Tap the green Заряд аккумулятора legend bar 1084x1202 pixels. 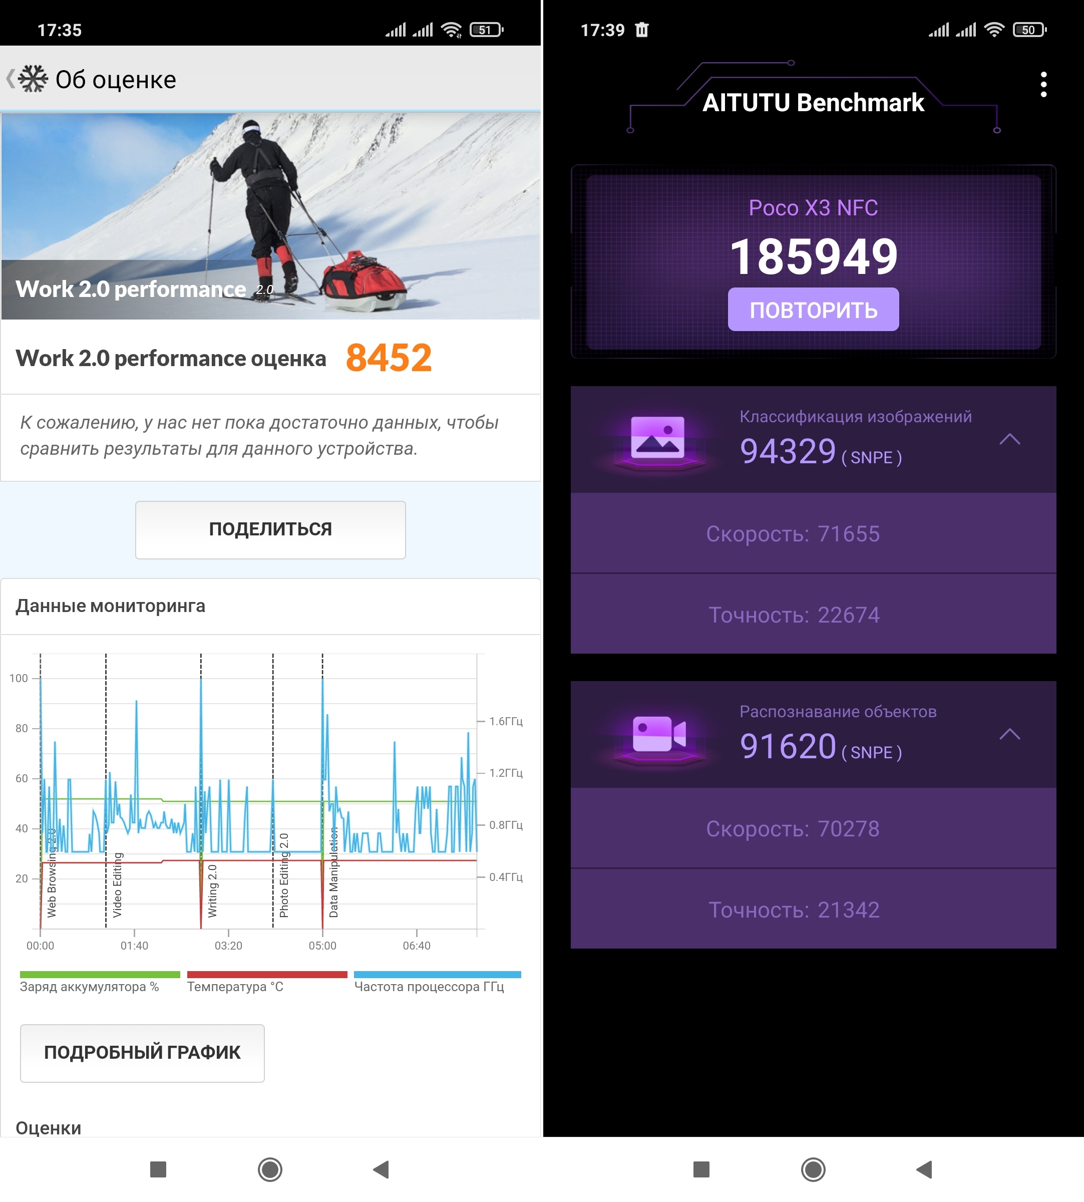[x=100, y=975]
